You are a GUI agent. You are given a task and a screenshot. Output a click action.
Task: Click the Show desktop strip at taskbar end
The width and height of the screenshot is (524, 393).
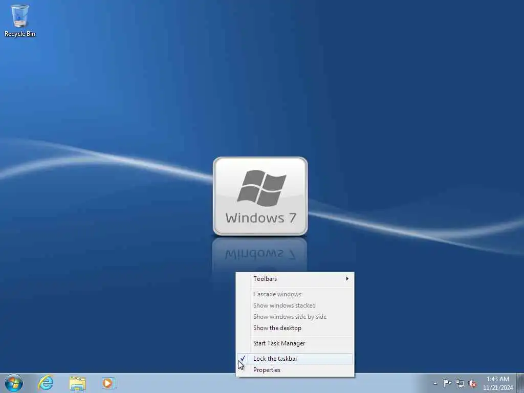click(520, 383)
